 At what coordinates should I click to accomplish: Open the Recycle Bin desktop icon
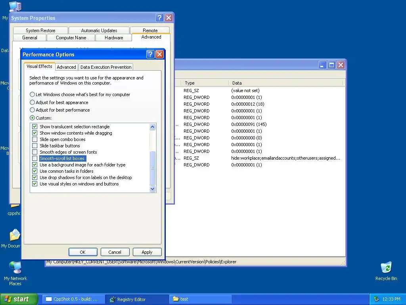[x=386, y=271]
